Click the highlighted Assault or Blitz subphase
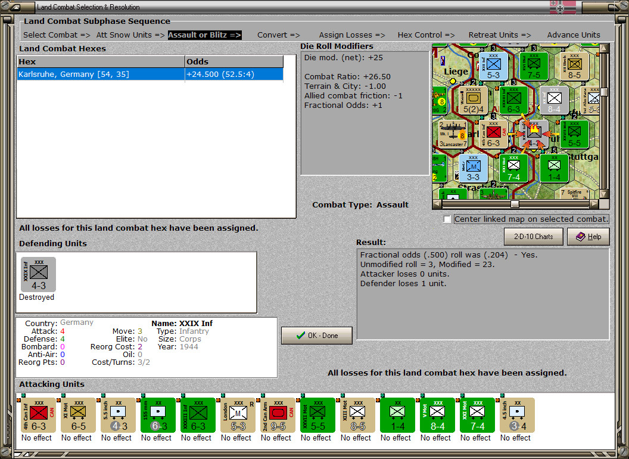 click(x=204, y=35)
